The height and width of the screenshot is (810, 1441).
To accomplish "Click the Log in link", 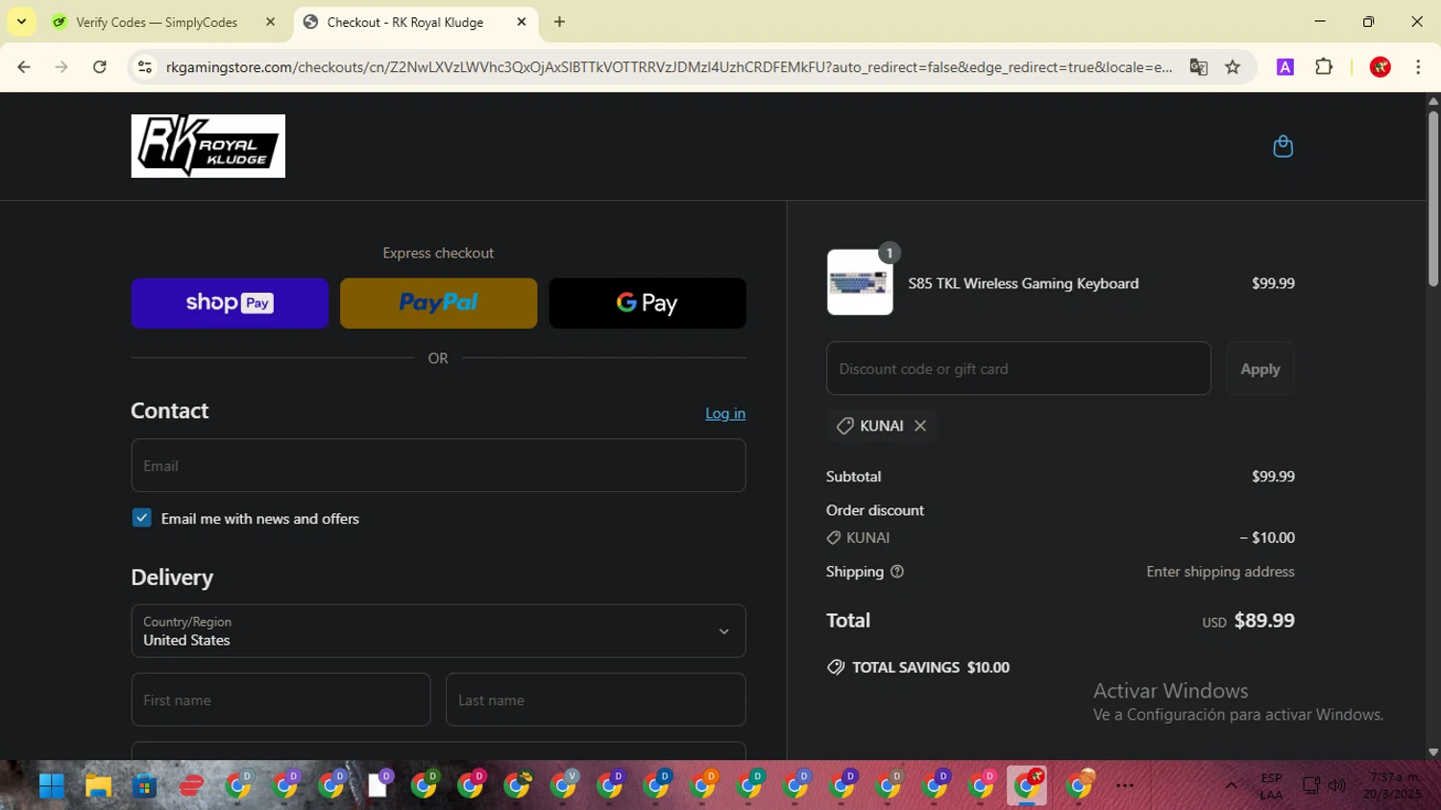I will pos(725,413).
